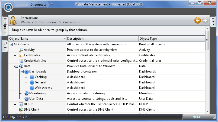Click the Web Access dashboard icon

click(x=32, y=88)
